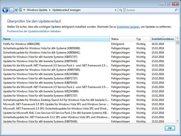The width and height of the screenshot is (181, 136).
Task: Click Fehlgeschlagen status of KB957095 row
Action: (x=121, y=70)
